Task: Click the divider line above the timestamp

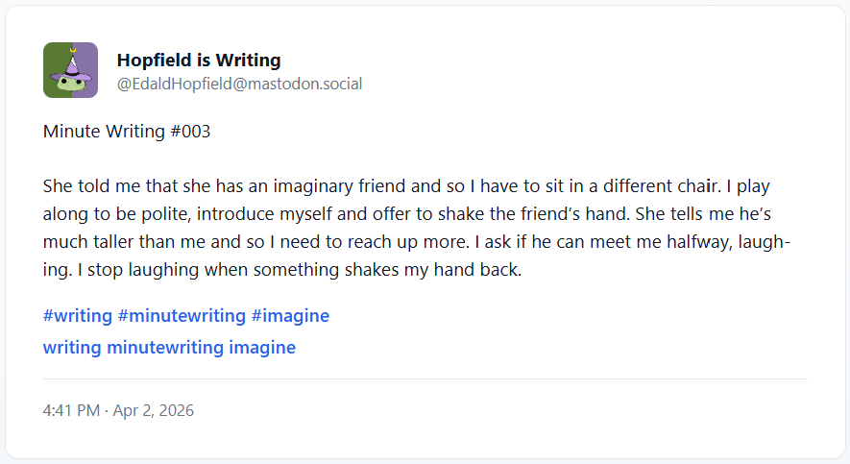Action: pos(425,379)
